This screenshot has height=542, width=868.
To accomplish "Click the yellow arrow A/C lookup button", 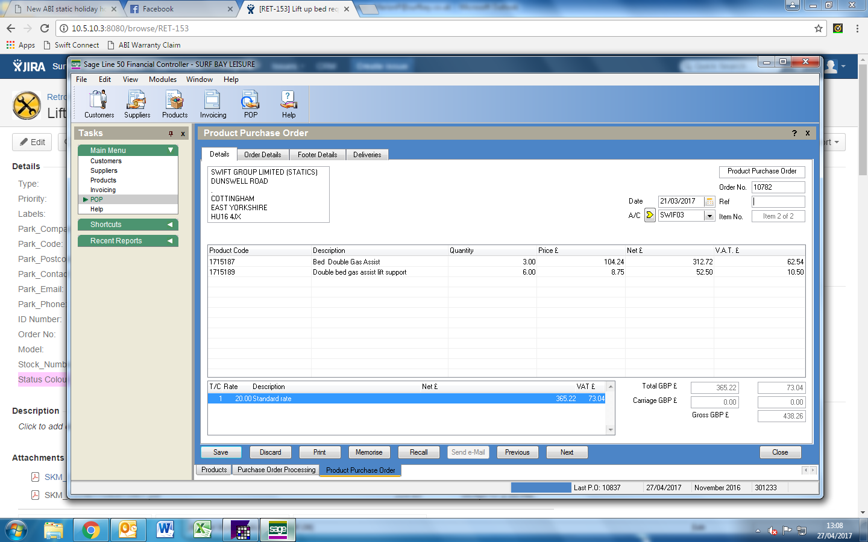I will [650, 215].
